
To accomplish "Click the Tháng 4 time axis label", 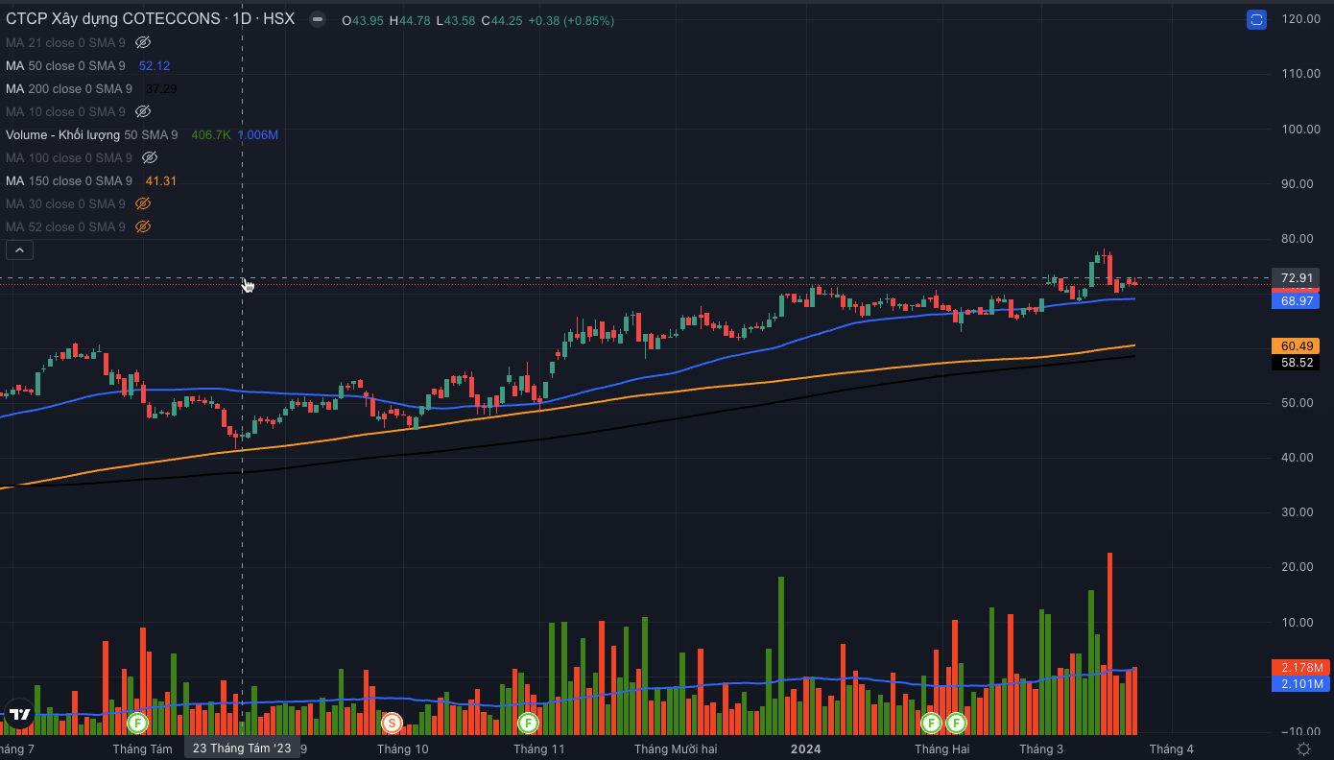I will [x=1172, y=748].
